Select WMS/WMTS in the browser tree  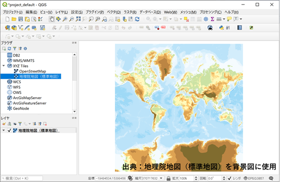tap(24, 61)
